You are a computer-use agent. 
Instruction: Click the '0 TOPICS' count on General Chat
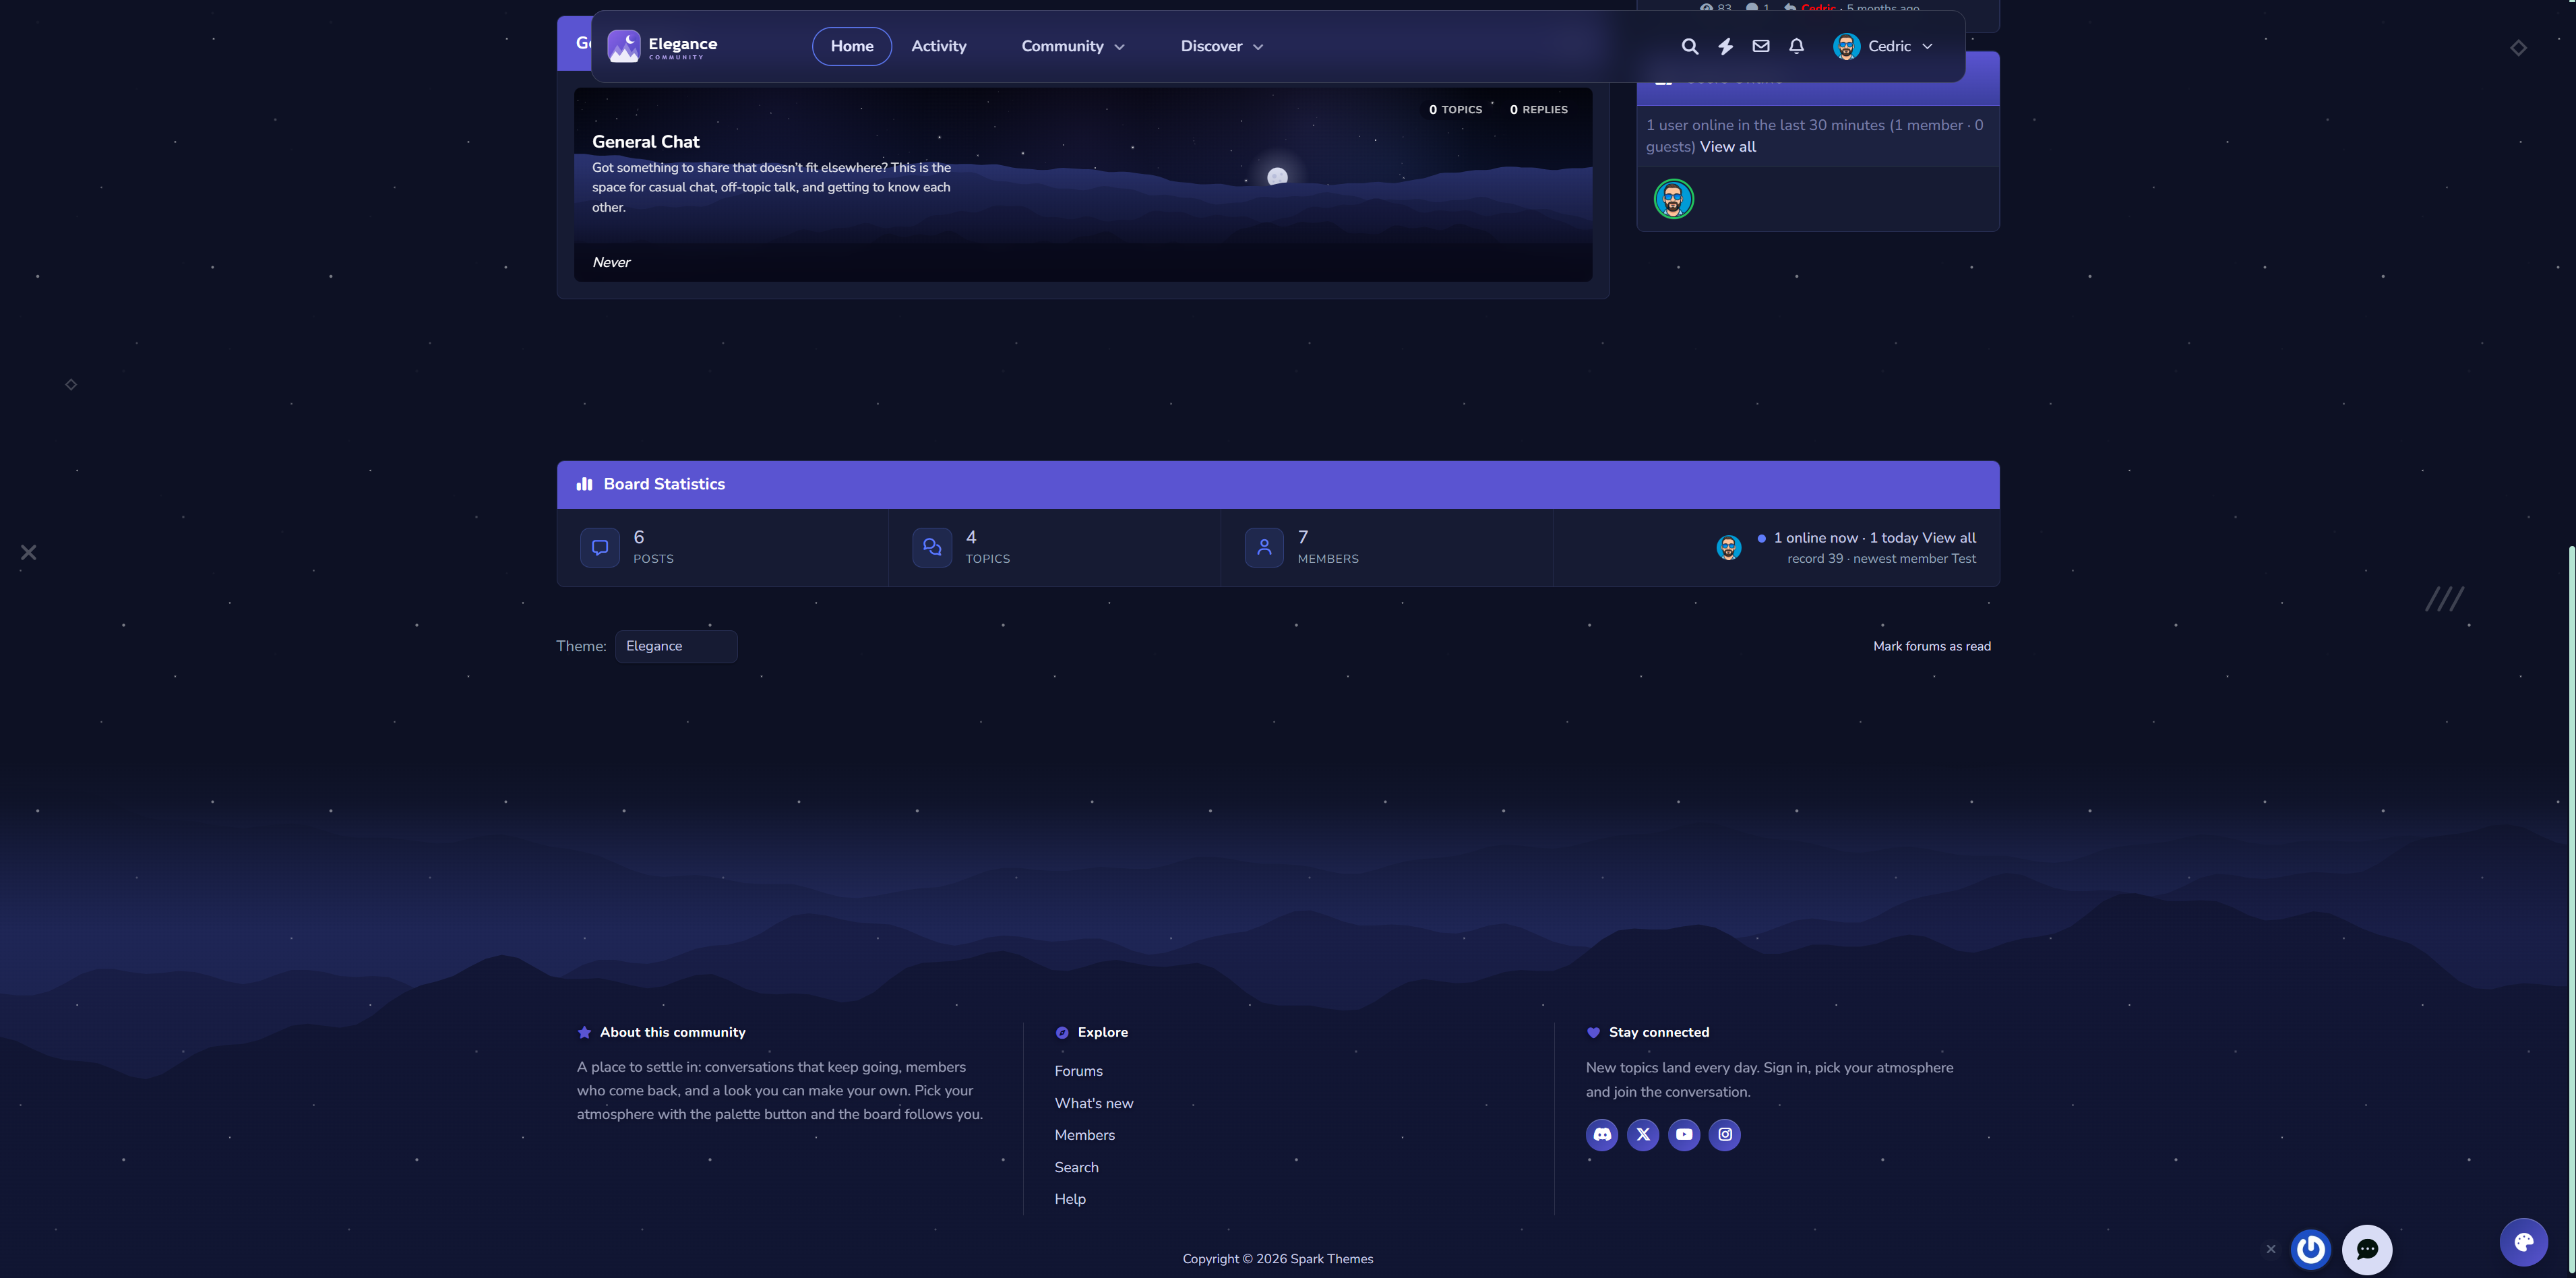tap(1455, 110)
